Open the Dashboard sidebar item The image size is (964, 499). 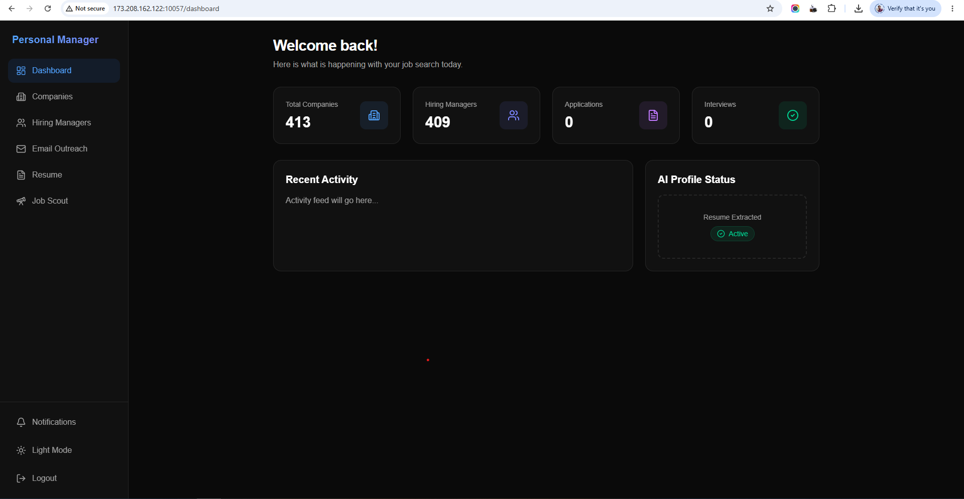64,71
